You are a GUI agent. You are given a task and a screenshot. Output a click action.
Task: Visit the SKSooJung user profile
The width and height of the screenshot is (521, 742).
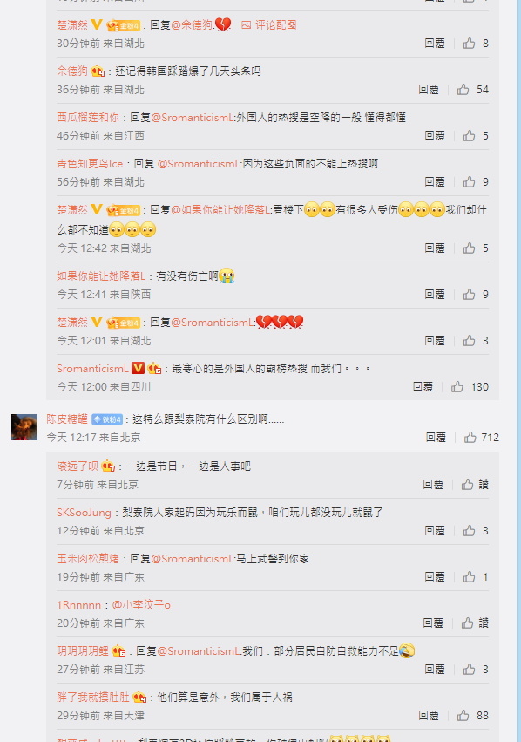pos(84,512)
